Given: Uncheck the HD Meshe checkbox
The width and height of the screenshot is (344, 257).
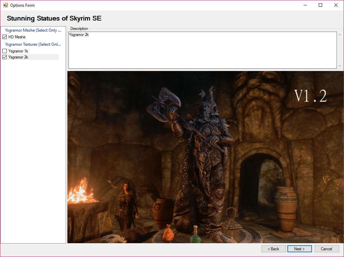Looking at the screenshot, I should tap(5, 37).
